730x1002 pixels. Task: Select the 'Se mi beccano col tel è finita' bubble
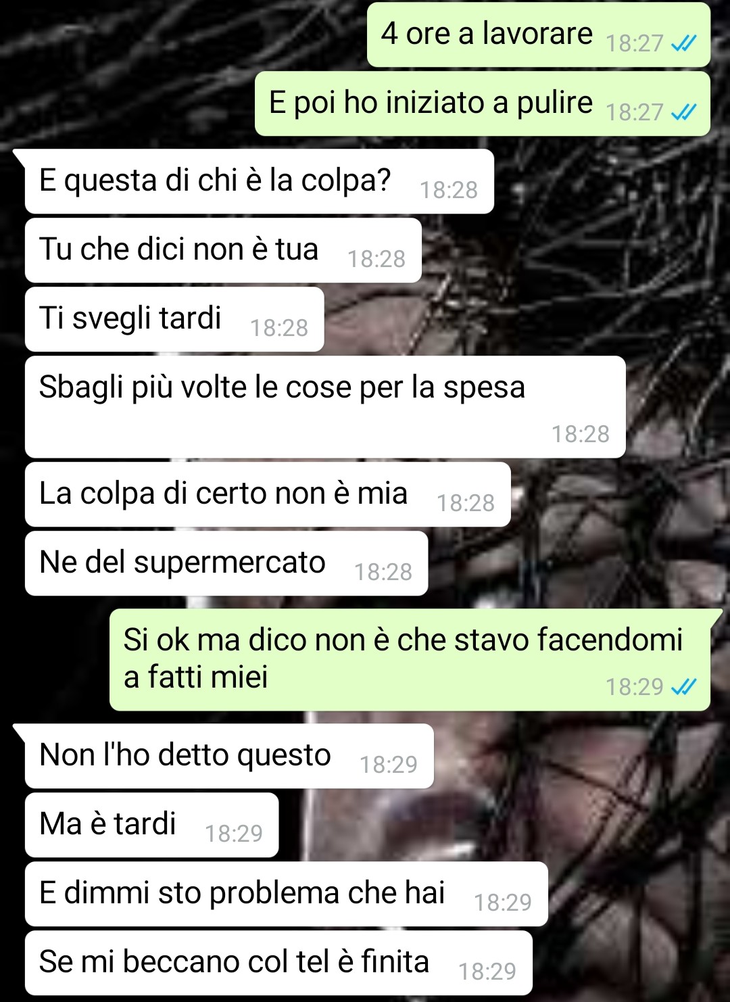278,963
